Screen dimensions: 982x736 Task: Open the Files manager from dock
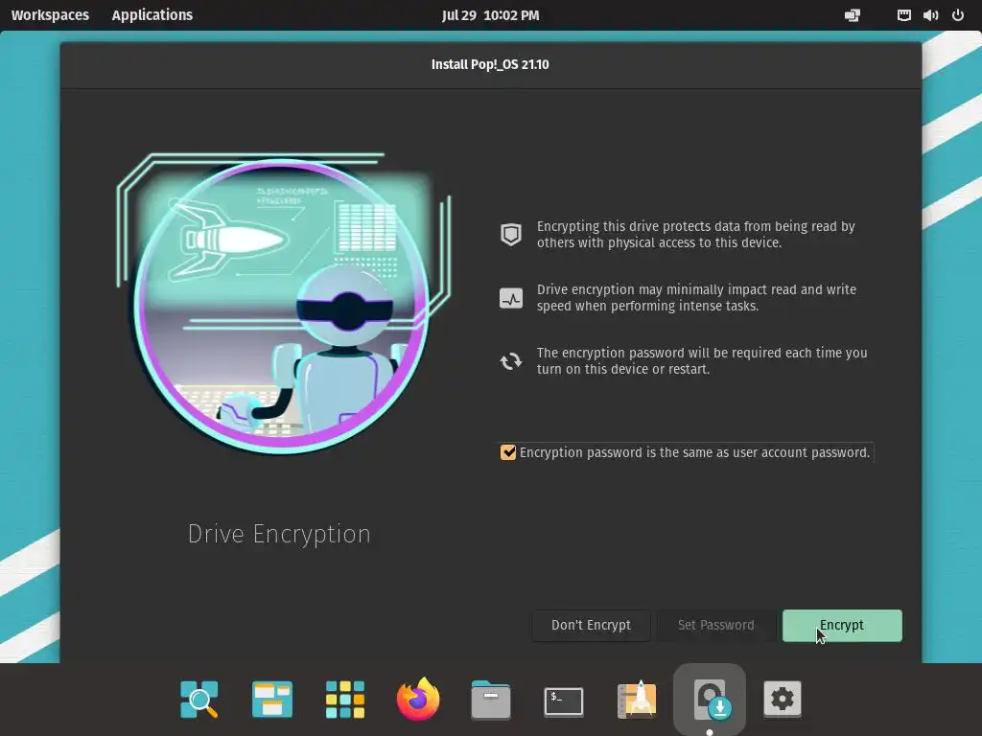491,699
